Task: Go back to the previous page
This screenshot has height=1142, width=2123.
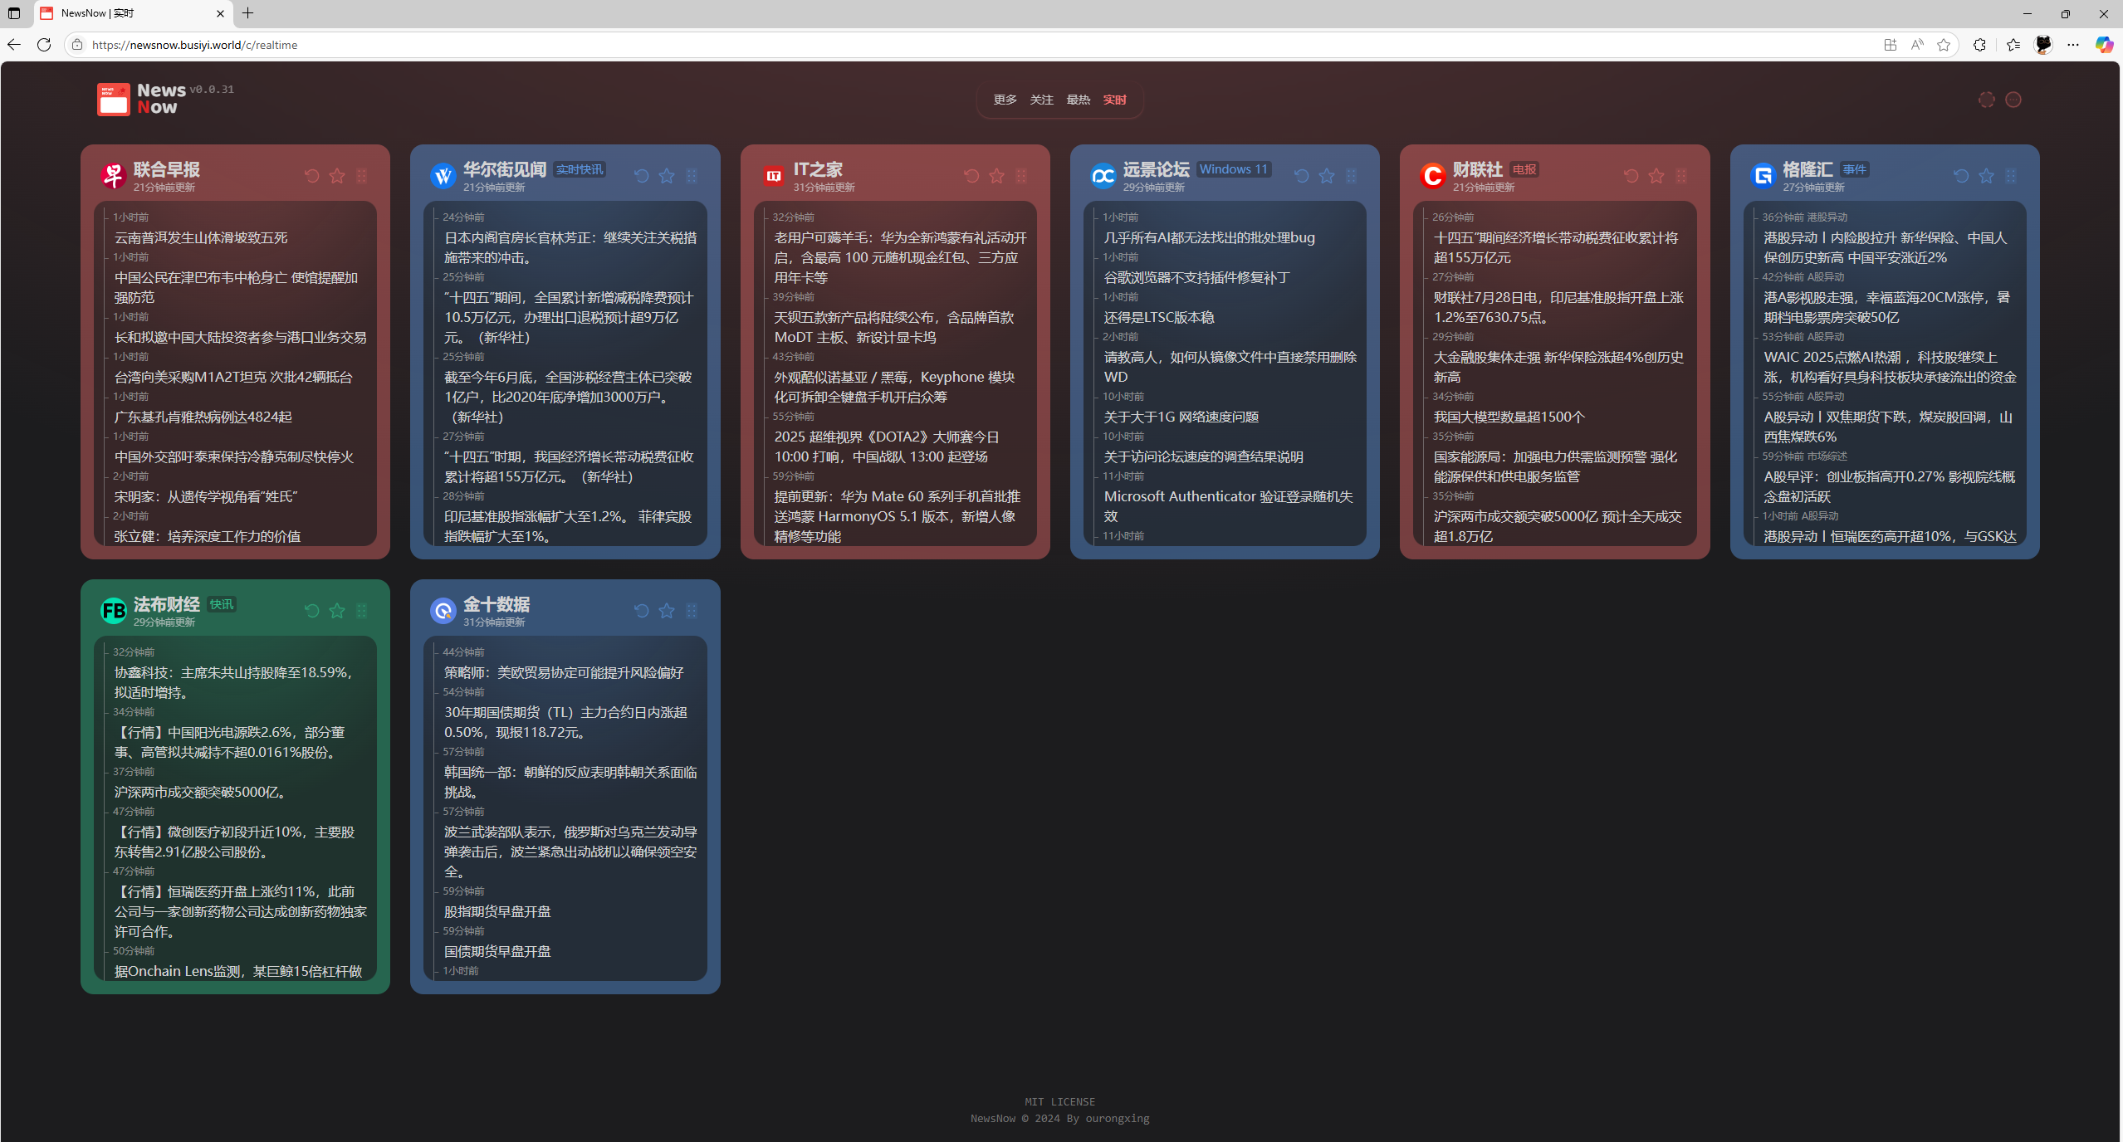Action: pos(14,45)
